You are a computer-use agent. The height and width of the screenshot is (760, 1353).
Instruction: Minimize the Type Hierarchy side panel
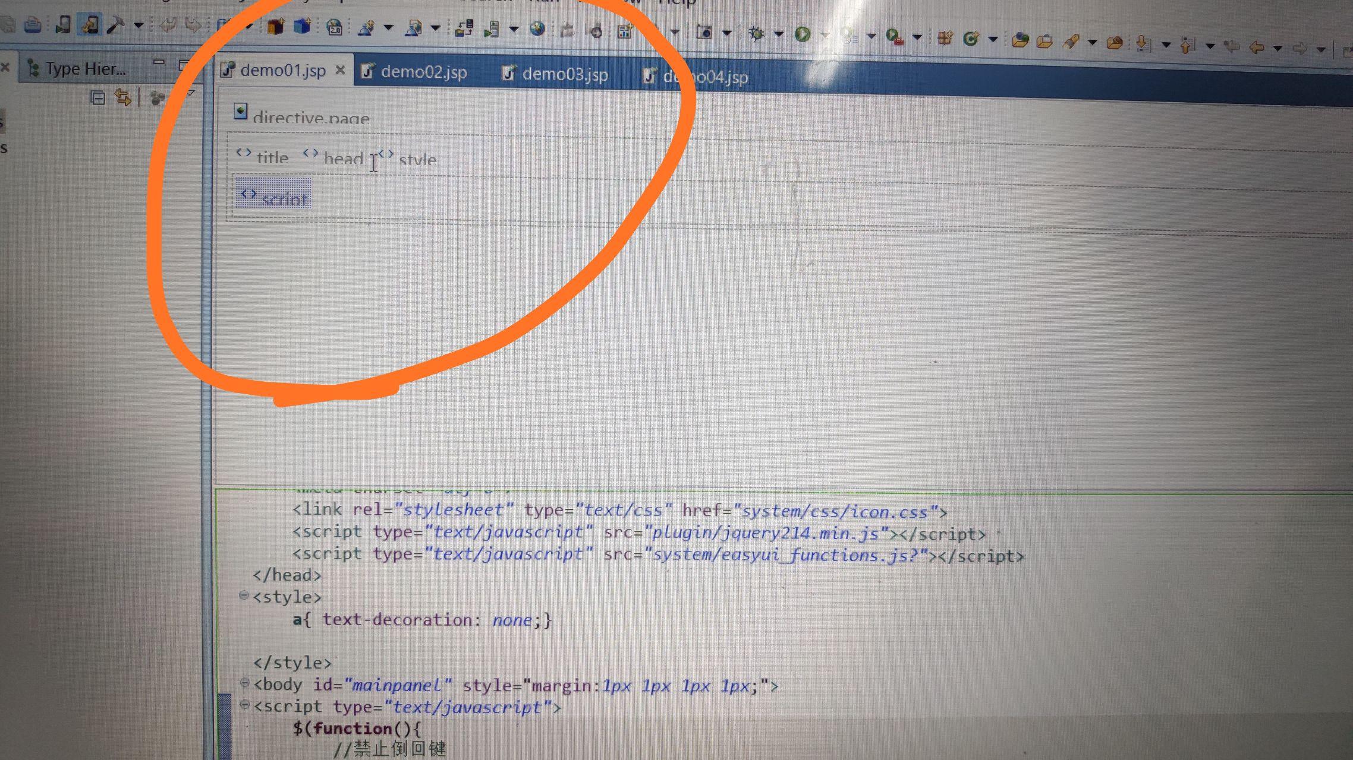click(x=158, y=61)
